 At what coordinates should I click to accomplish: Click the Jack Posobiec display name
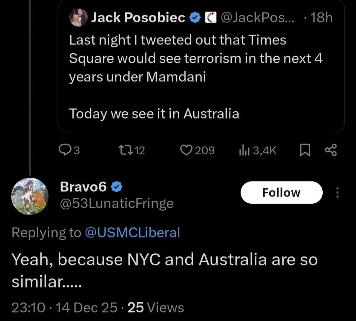(x=138, y=18)
